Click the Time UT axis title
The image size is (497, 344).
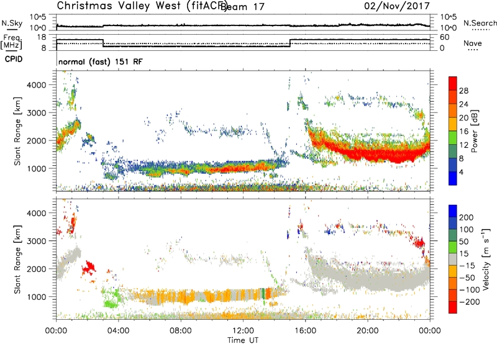point(243,340)
